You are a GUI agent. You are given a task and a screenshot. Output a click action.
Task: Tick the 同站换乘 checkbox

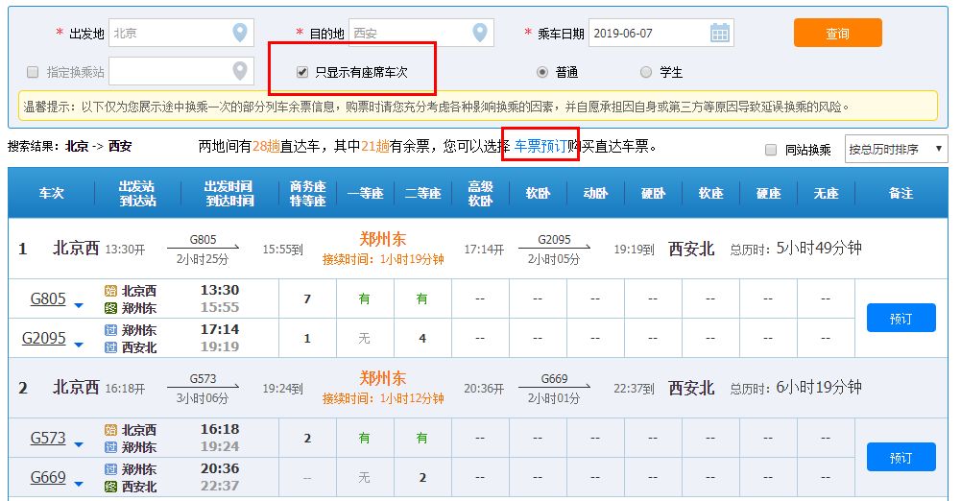[770, 150]
